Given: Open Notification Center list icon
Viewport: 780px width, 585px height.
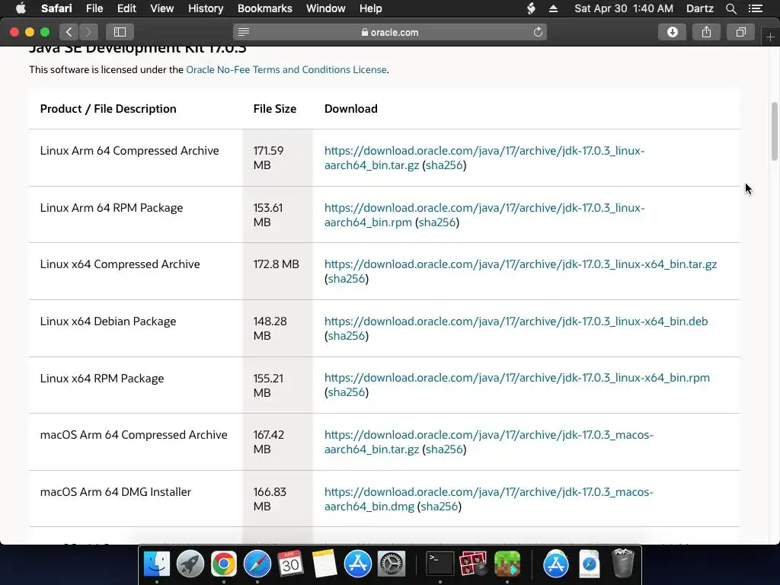Looking at the screenshot, I should 755,8.
